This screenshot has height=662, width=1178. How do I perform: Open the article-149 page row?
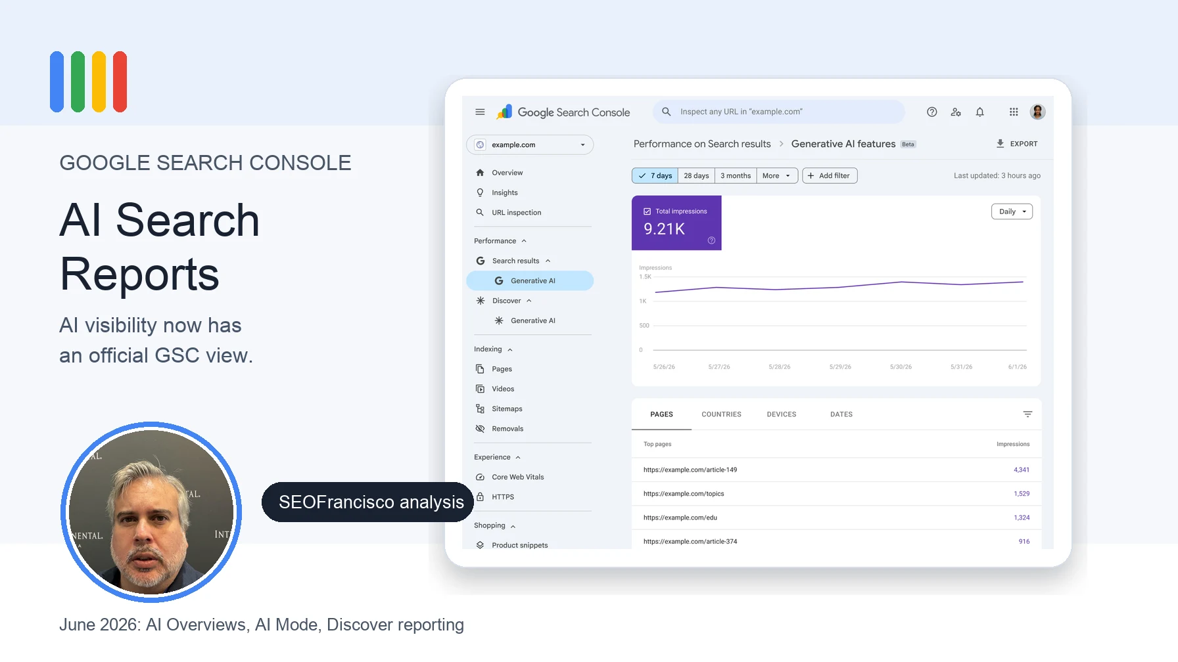click(836, 470)
